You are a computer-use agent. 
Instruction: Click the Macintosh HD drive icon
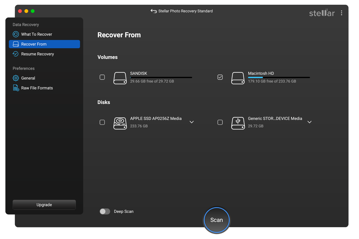click(x=238, y=78)
